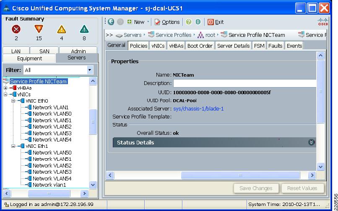Click the vNIC Eth1 icon

(x=21, y=146)
